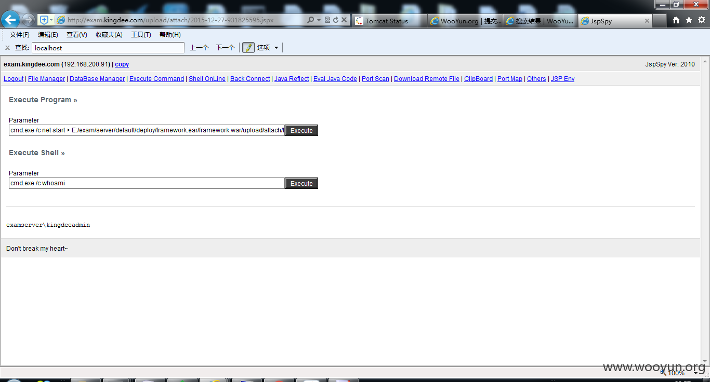Viewport: 710px width, 382px height.
Task: Open the ClipBoard link
Action: pyautogui.click(x=478, y=79)
